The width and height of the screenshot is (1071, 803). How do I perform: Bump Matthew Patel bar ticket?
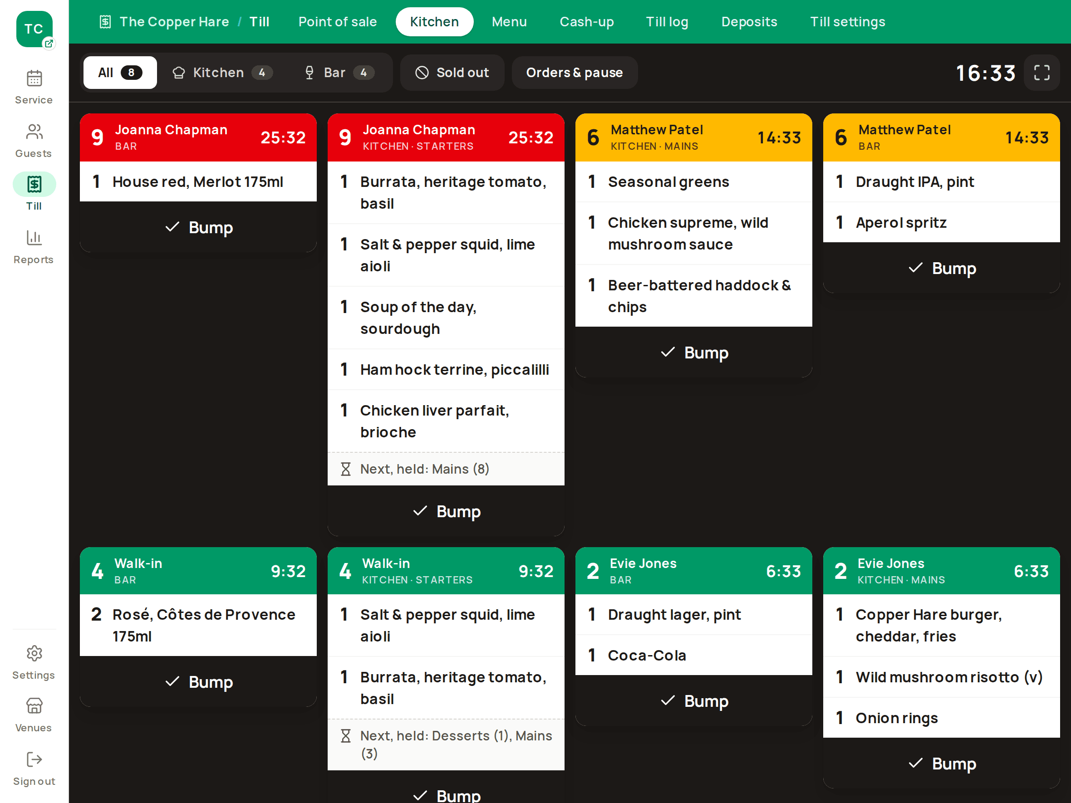941,268
